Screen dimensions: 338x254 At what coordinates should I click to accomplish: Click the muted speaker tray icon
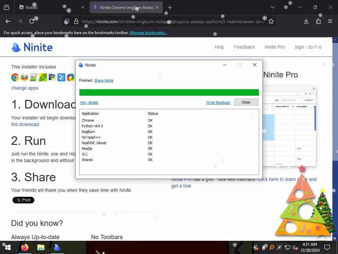(295, 247)
